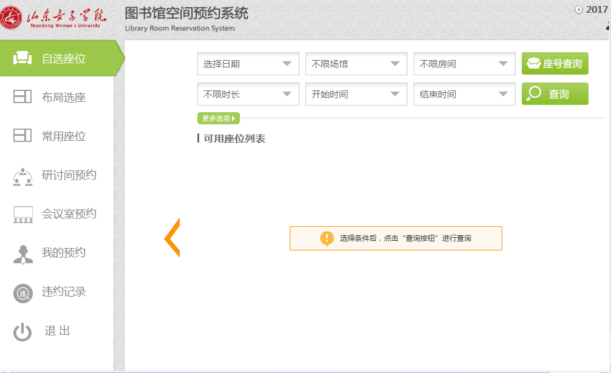The image size is (611, 373).
Task: Open the 不限场馆 venue dropdown
Action: pyautogui.click(x=356, y=64)
